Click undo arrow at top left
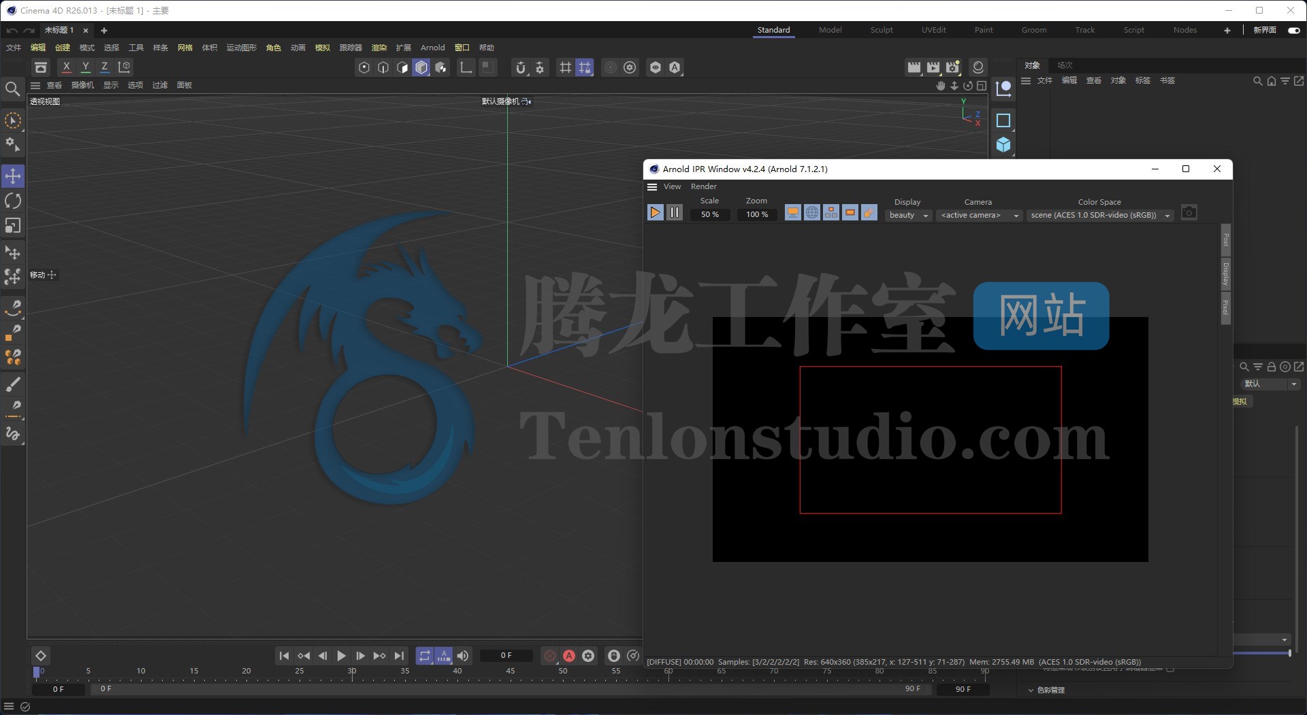1307x715 pixels. [x=12, y=31]
